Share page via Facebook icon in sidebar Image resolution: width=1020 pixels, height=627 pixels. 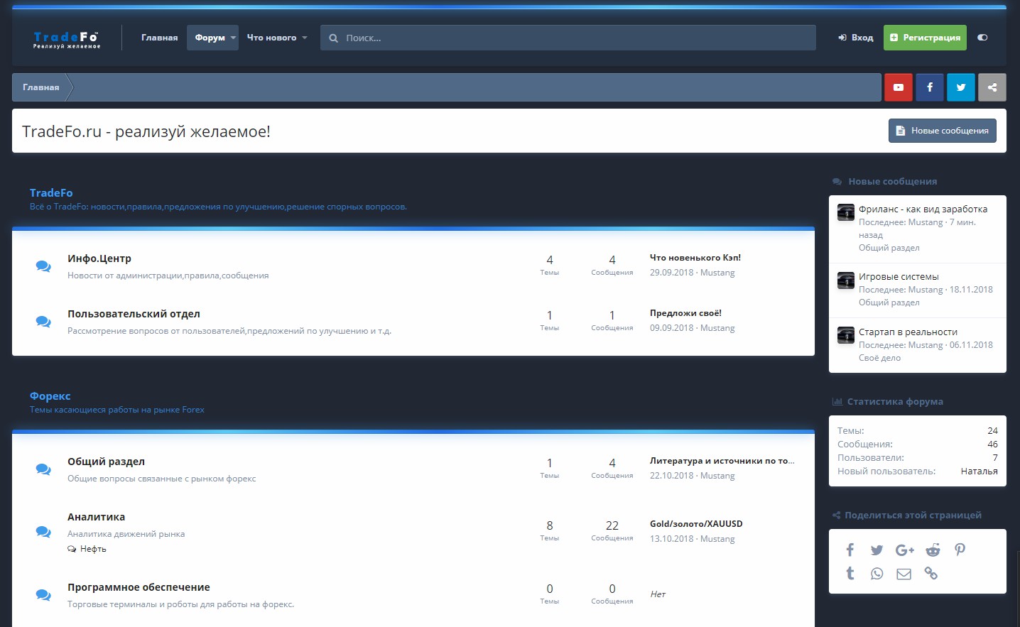(x=850, y=550)
